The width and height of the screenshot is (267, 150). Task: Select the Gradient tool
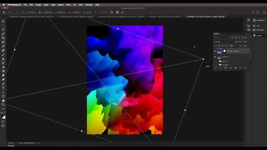3,71
